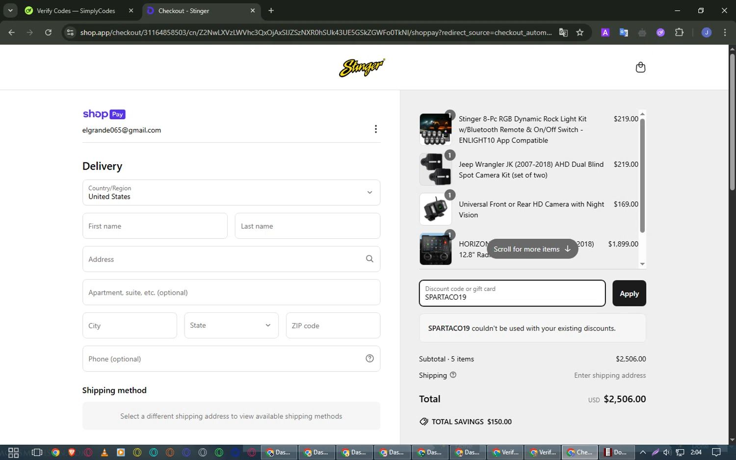
Task: Reload the checkout page
Action: (48, 32)
